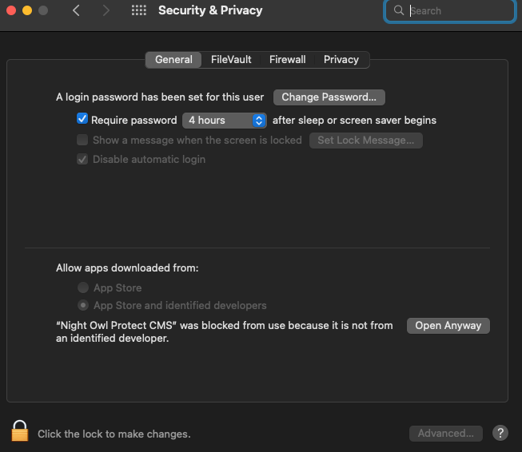Open the Privacy tab

pyautogui.click(x=341, y=60)
